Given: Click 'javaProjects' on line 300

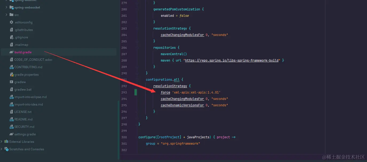Looking at the screenshot, I should pos(198,137).
